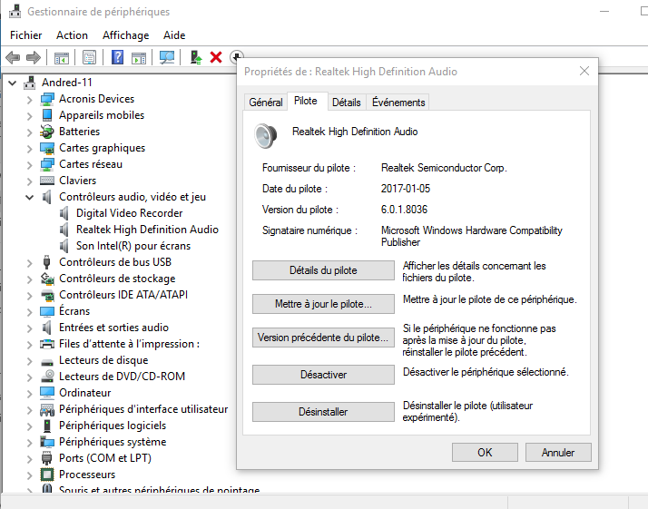Viewport: 648px width, 509px height.
Task: Confirm with the OK button
Action: click(485, 453)
